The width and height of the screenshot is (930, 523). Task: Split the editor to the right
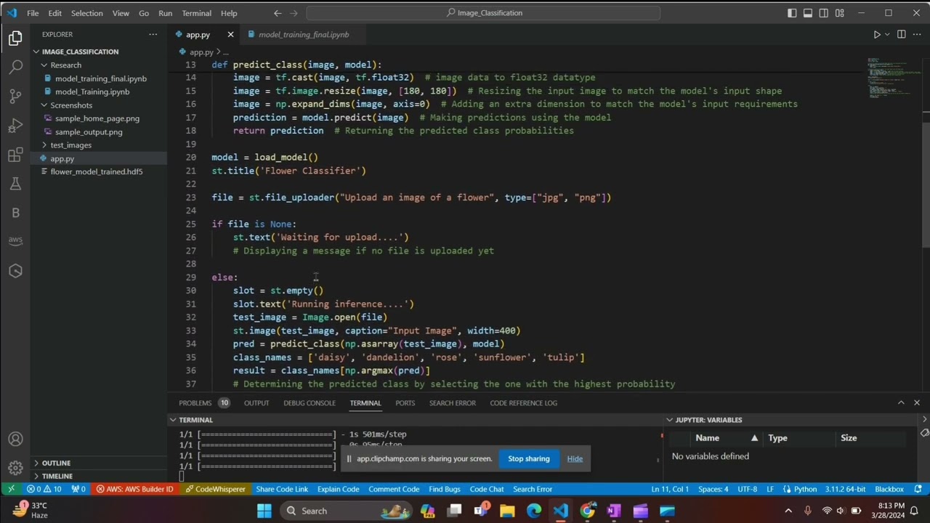(x=902, y=34)
